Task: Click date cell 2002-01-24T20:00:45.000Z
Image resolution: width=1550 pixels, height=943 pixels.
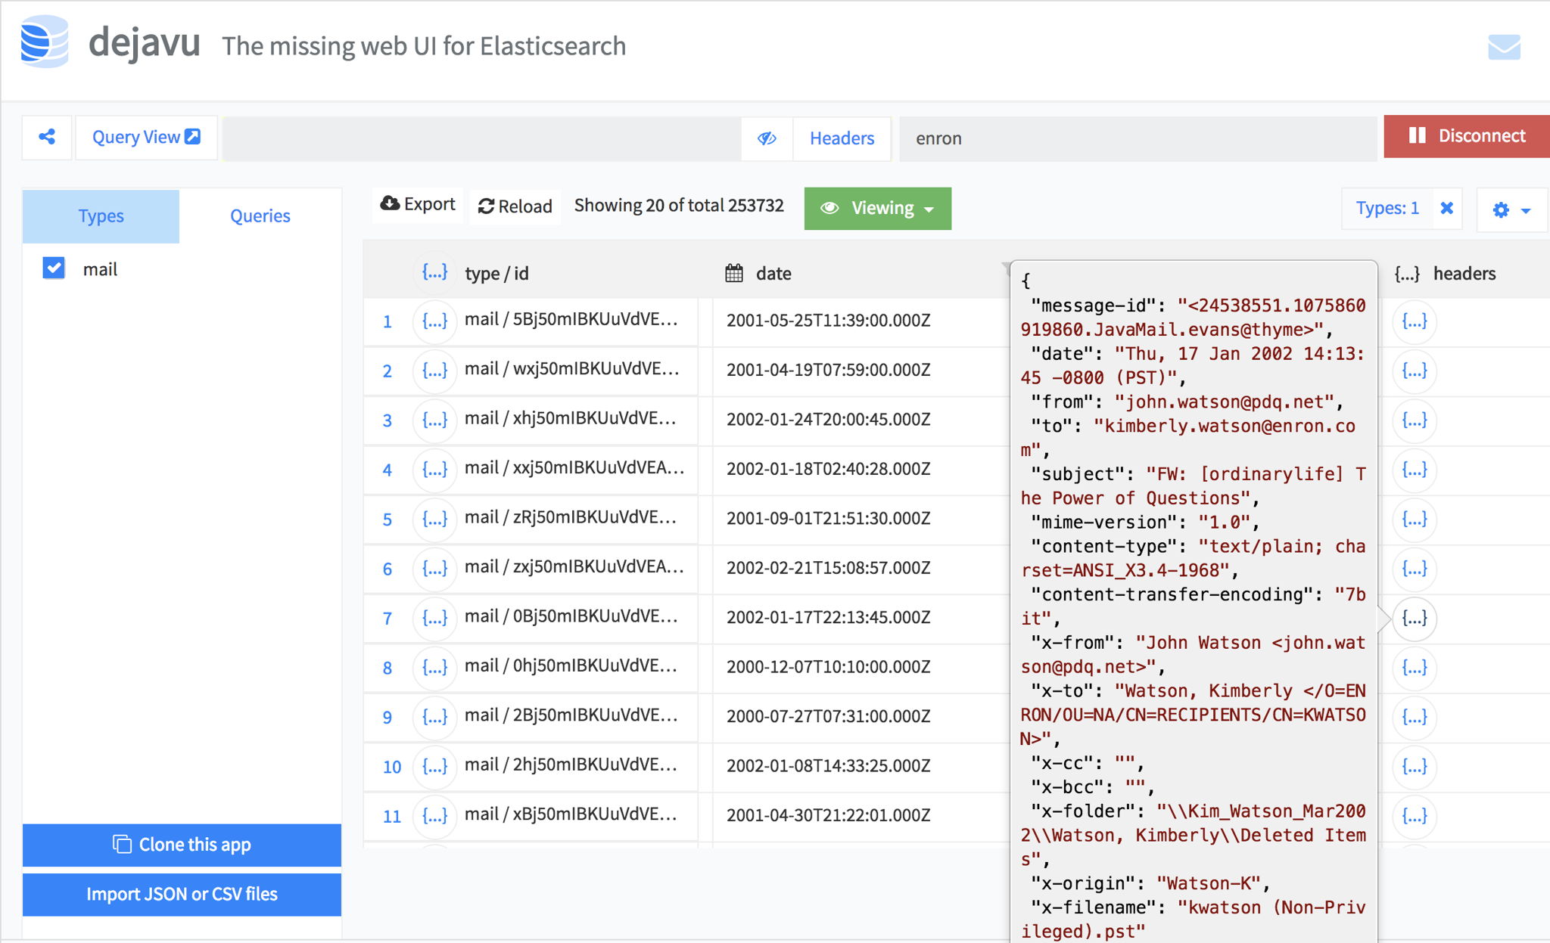Action: point(829,420)
